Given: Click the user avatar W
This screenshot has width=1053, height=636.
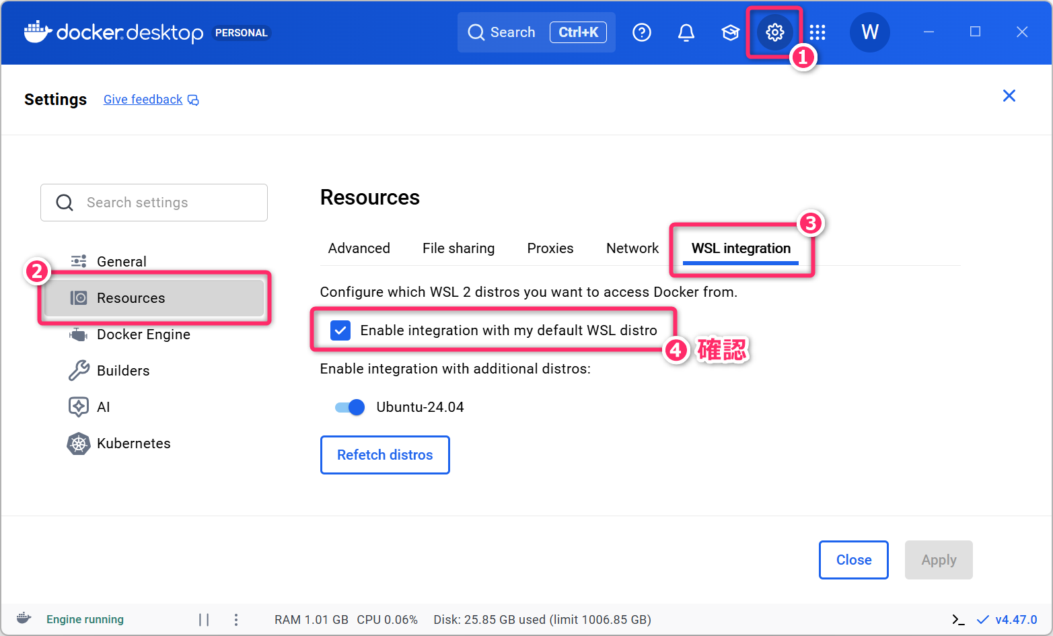Looking at the screenshot, I should 869,32.
